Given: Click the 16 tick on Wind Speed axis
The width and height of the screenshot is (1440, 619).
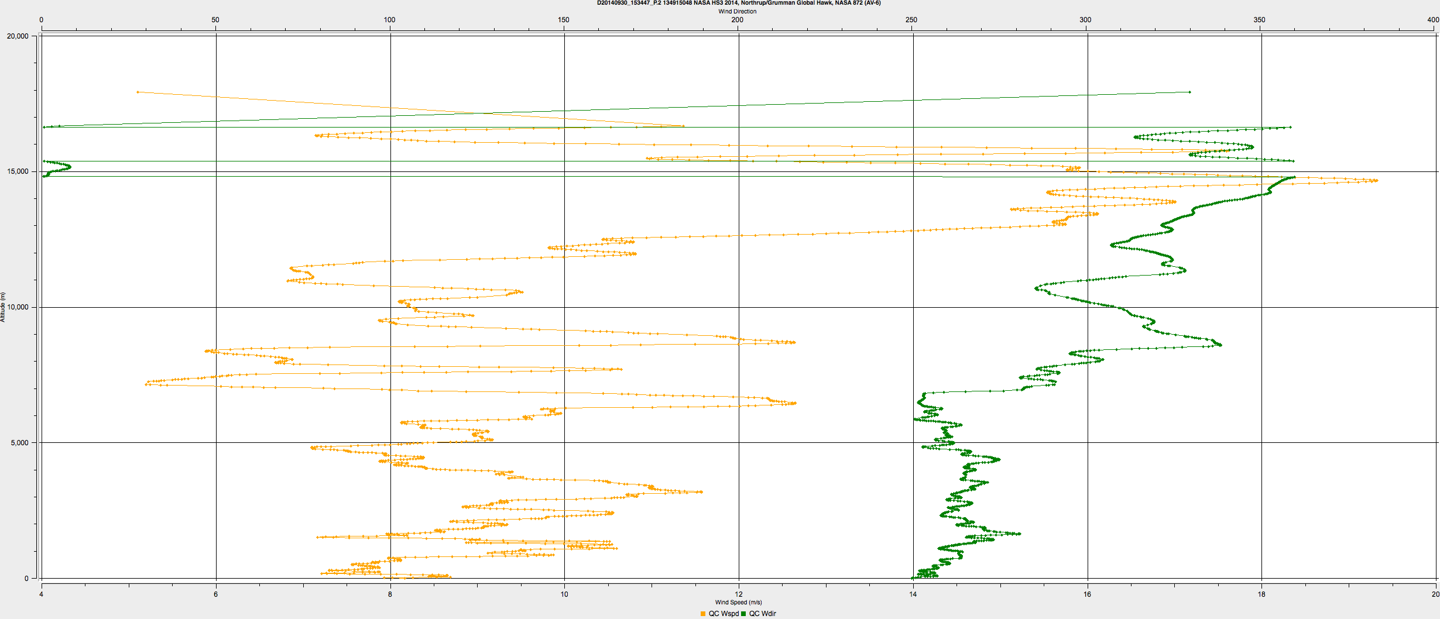Looking at the screenshot, I should (x=1087, y=594).
